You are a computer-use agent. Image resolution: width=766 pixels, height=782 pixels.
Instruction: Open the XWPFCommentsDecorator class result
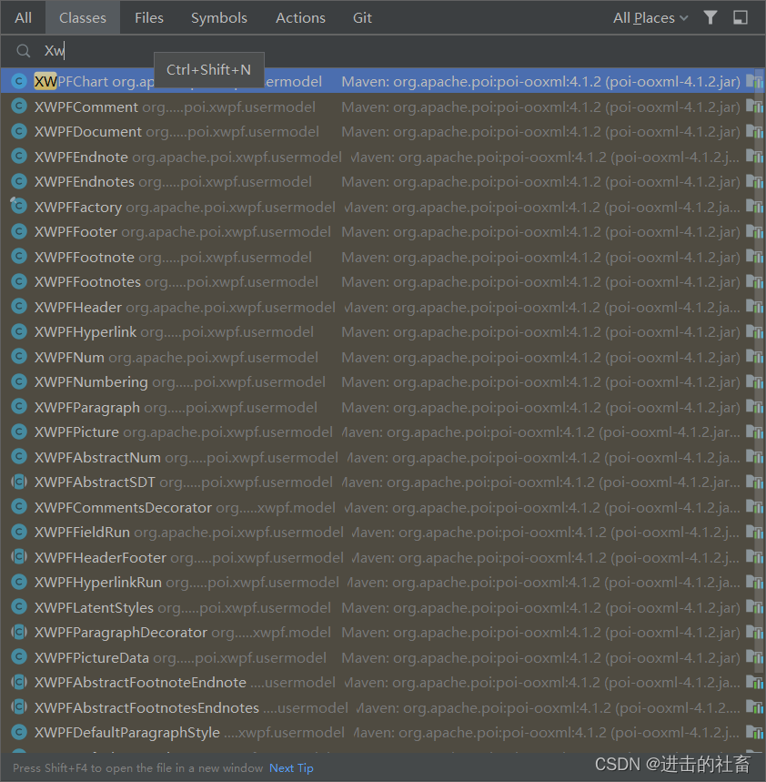(383, 507)
